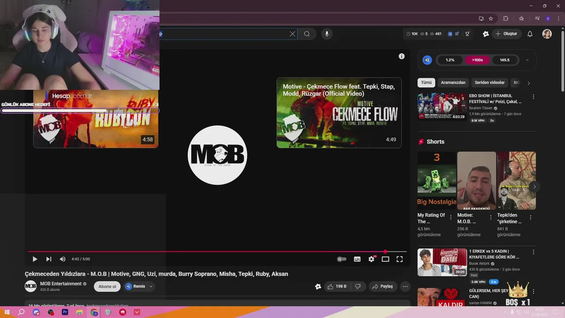Start voice search with microphone
Screen dimensions: 565x318
click(327, 34)
